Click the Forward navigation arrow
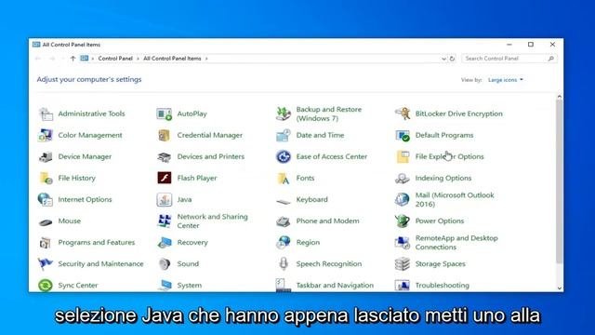The width and height of the screenshot is (595, 335). pyautogui.click(x=52, y=59)
